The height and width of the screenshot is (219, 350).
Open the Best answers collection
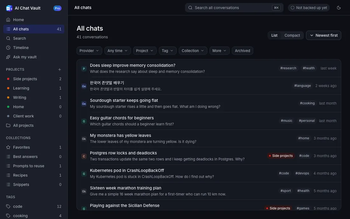tap(34, 157)
